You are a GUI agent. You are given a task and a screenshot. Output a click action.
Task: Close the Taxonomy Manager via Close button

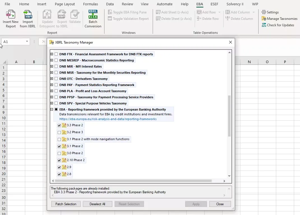[x=220, y=204]
